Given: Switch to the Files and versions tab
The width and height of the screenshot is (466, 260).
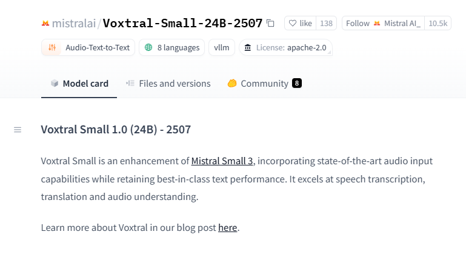Looking at the screenshot, I should click(168, 84).
